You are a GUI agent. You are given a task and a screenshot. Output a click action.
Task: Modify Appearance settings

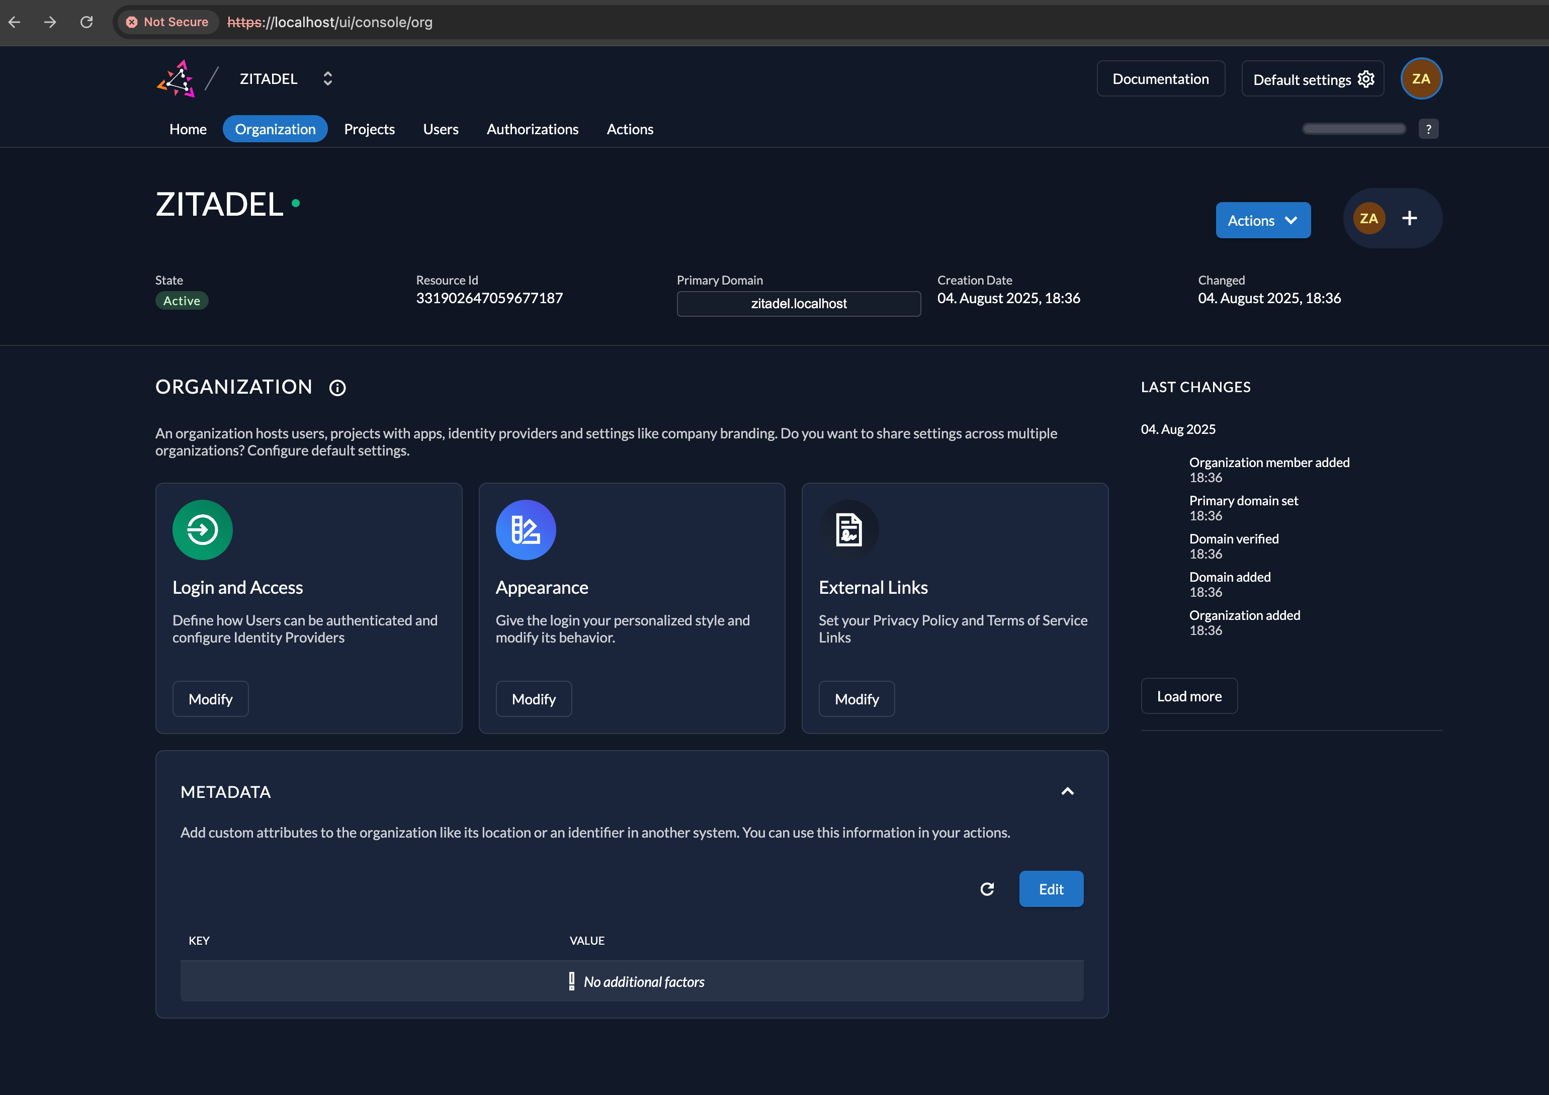coord(534,699)
